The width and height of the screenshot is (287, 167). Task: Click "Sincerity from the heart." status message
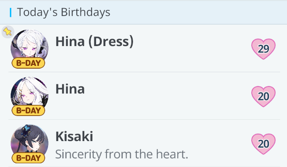pyautogui.click(x=121, y=155)
